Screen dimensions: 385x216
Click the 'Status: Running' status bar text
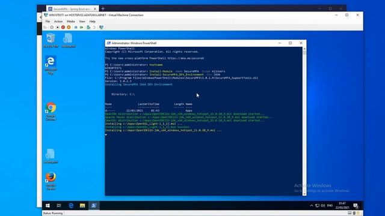(53, 214)
